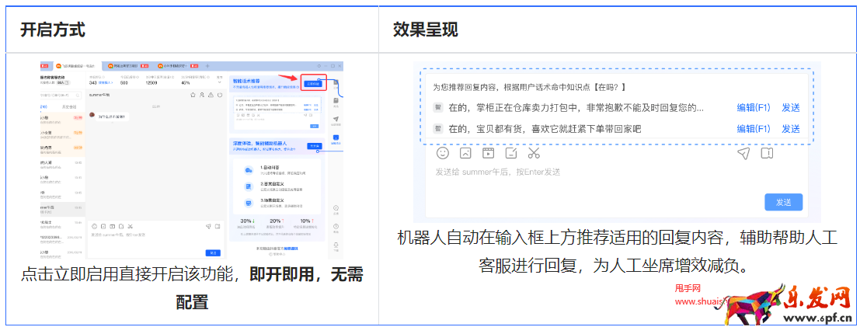Screen dimensions: 860x334
Task: Add a new tab with the plus icon
Action: pos(207,66)
